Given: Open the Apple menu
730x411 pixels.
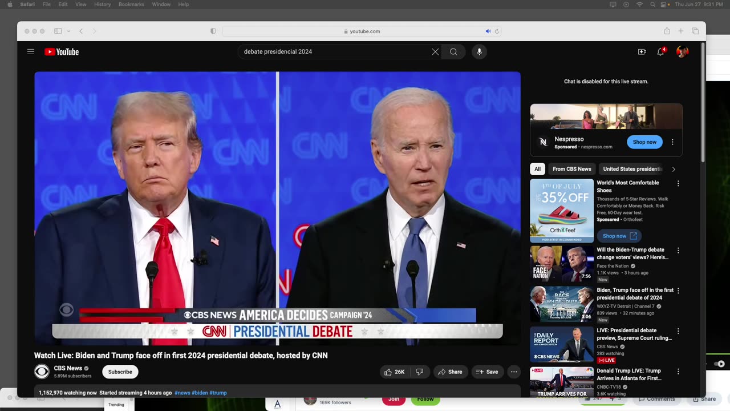Looking at the screenshot, I should 9,4.
